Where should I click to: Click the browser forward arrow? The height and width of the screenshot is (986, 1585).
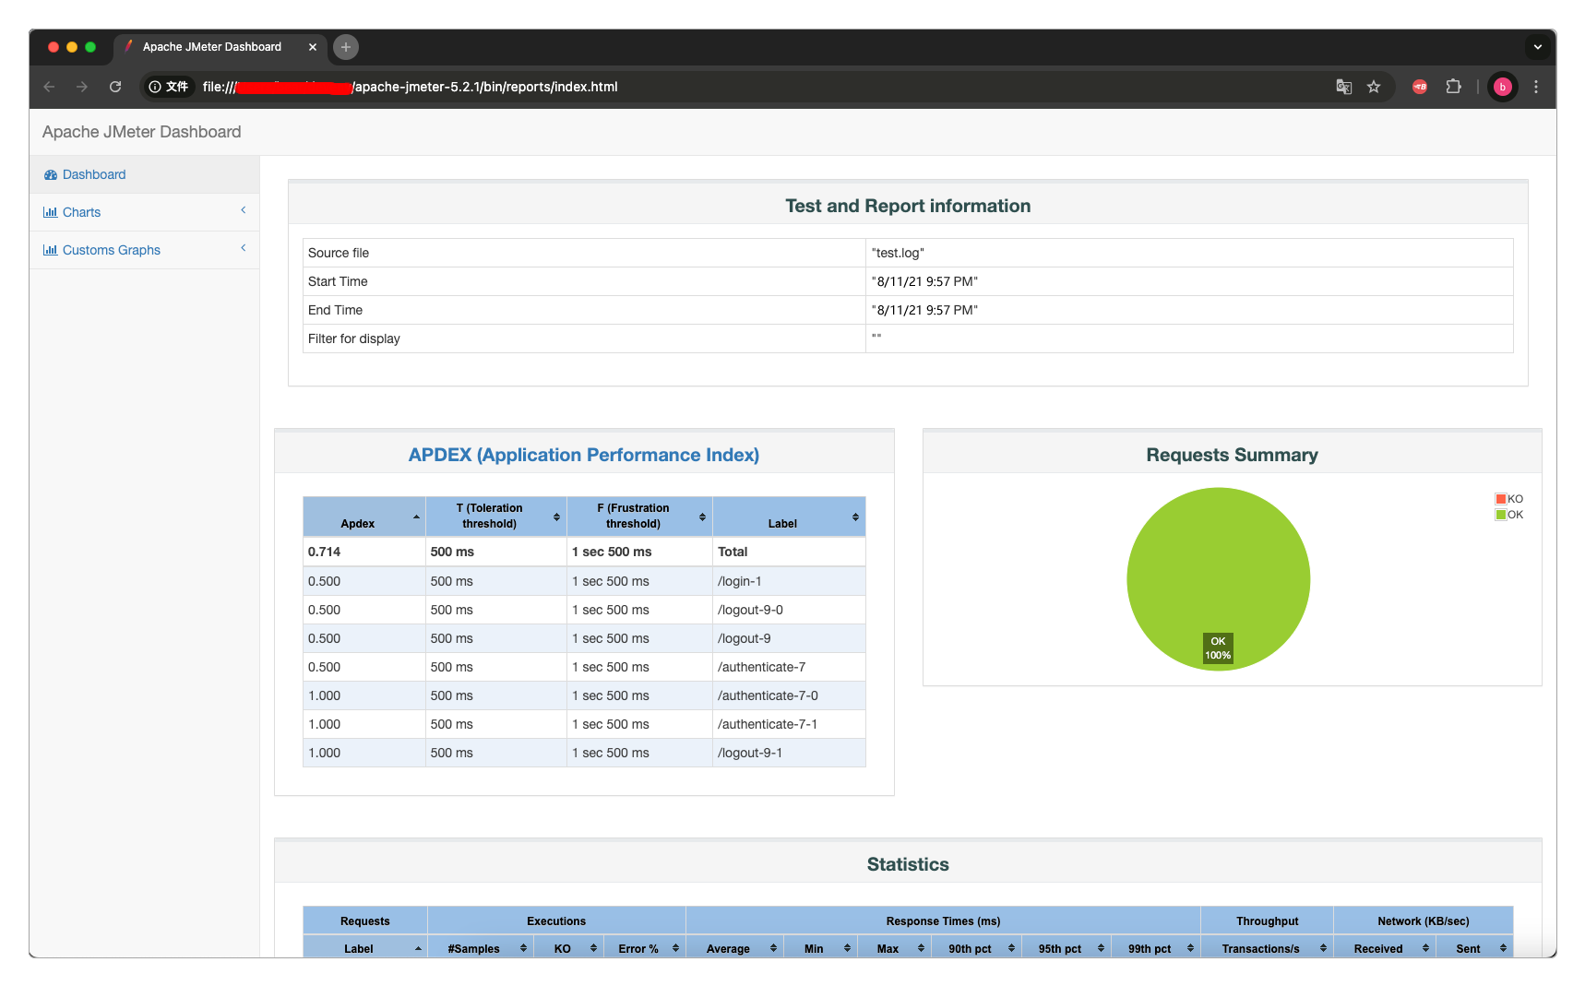[82, 87]
